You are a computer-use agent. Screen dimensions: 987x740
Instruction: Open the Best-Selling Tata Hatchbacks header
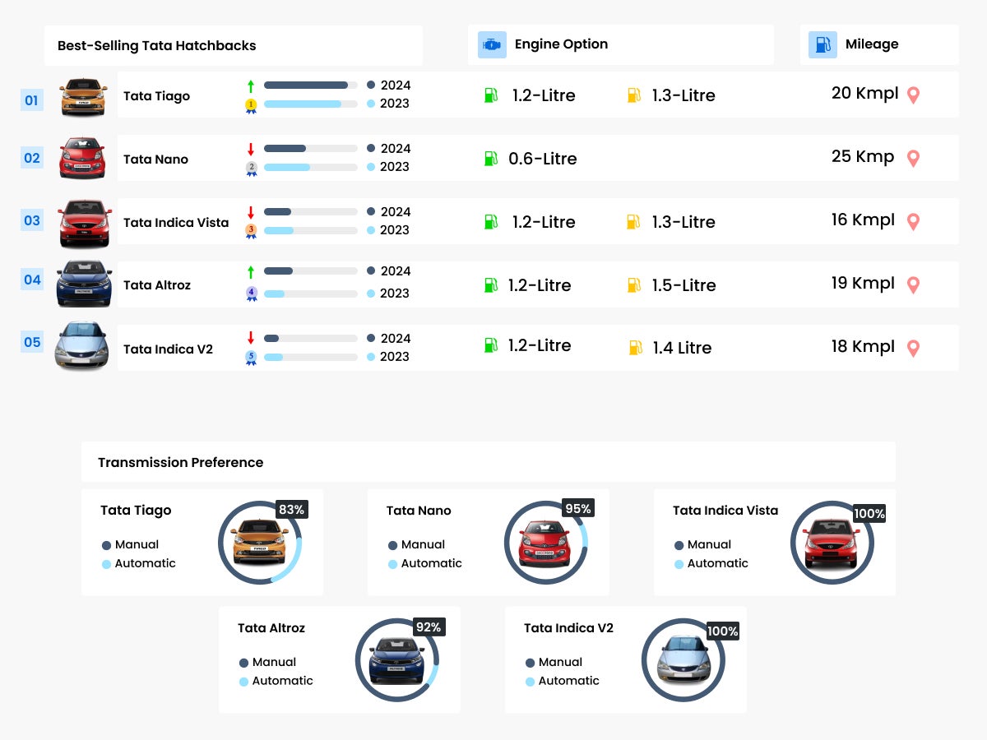[156, 46]
